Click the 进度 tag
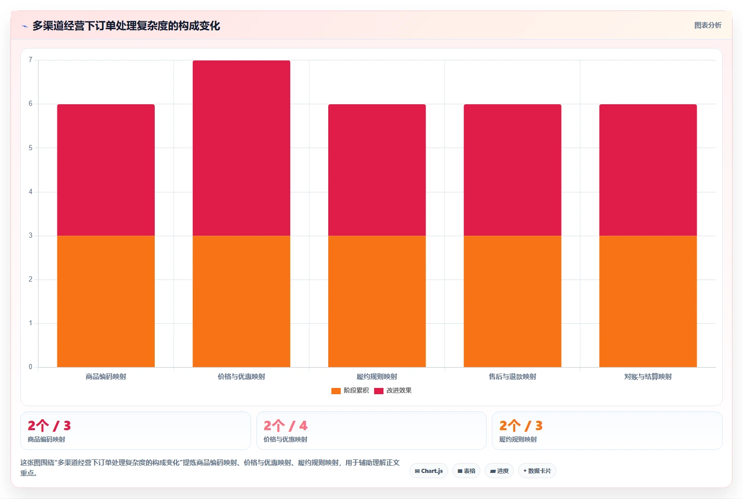The height and width of the screenshot is (499, 743). click(x=499, y=471)
